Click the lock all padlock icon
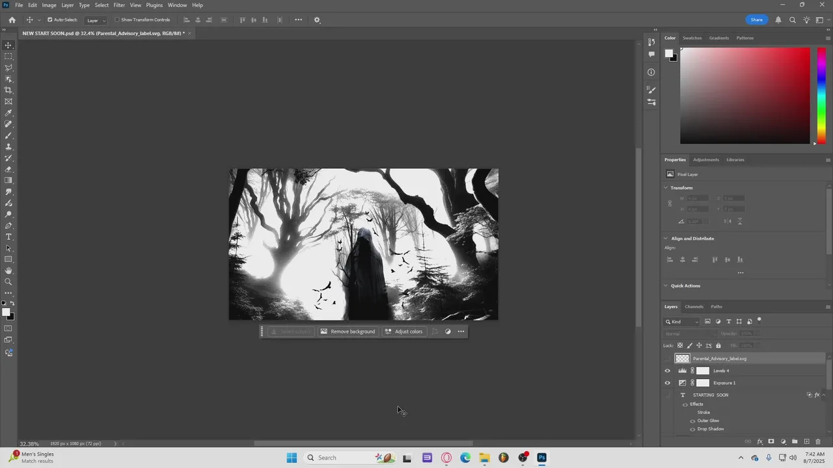This screenshot has width=833, height=468. tap(718, 345)
